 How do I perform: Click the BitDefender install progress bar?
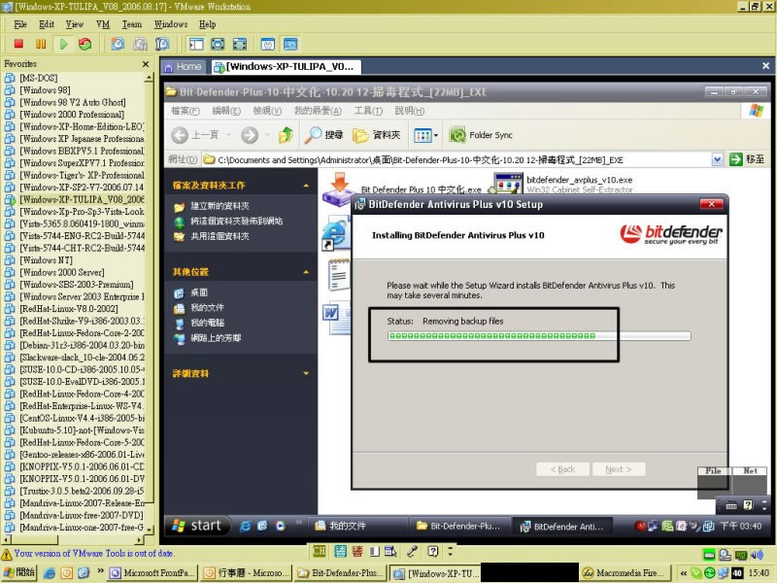pos(539,336)
